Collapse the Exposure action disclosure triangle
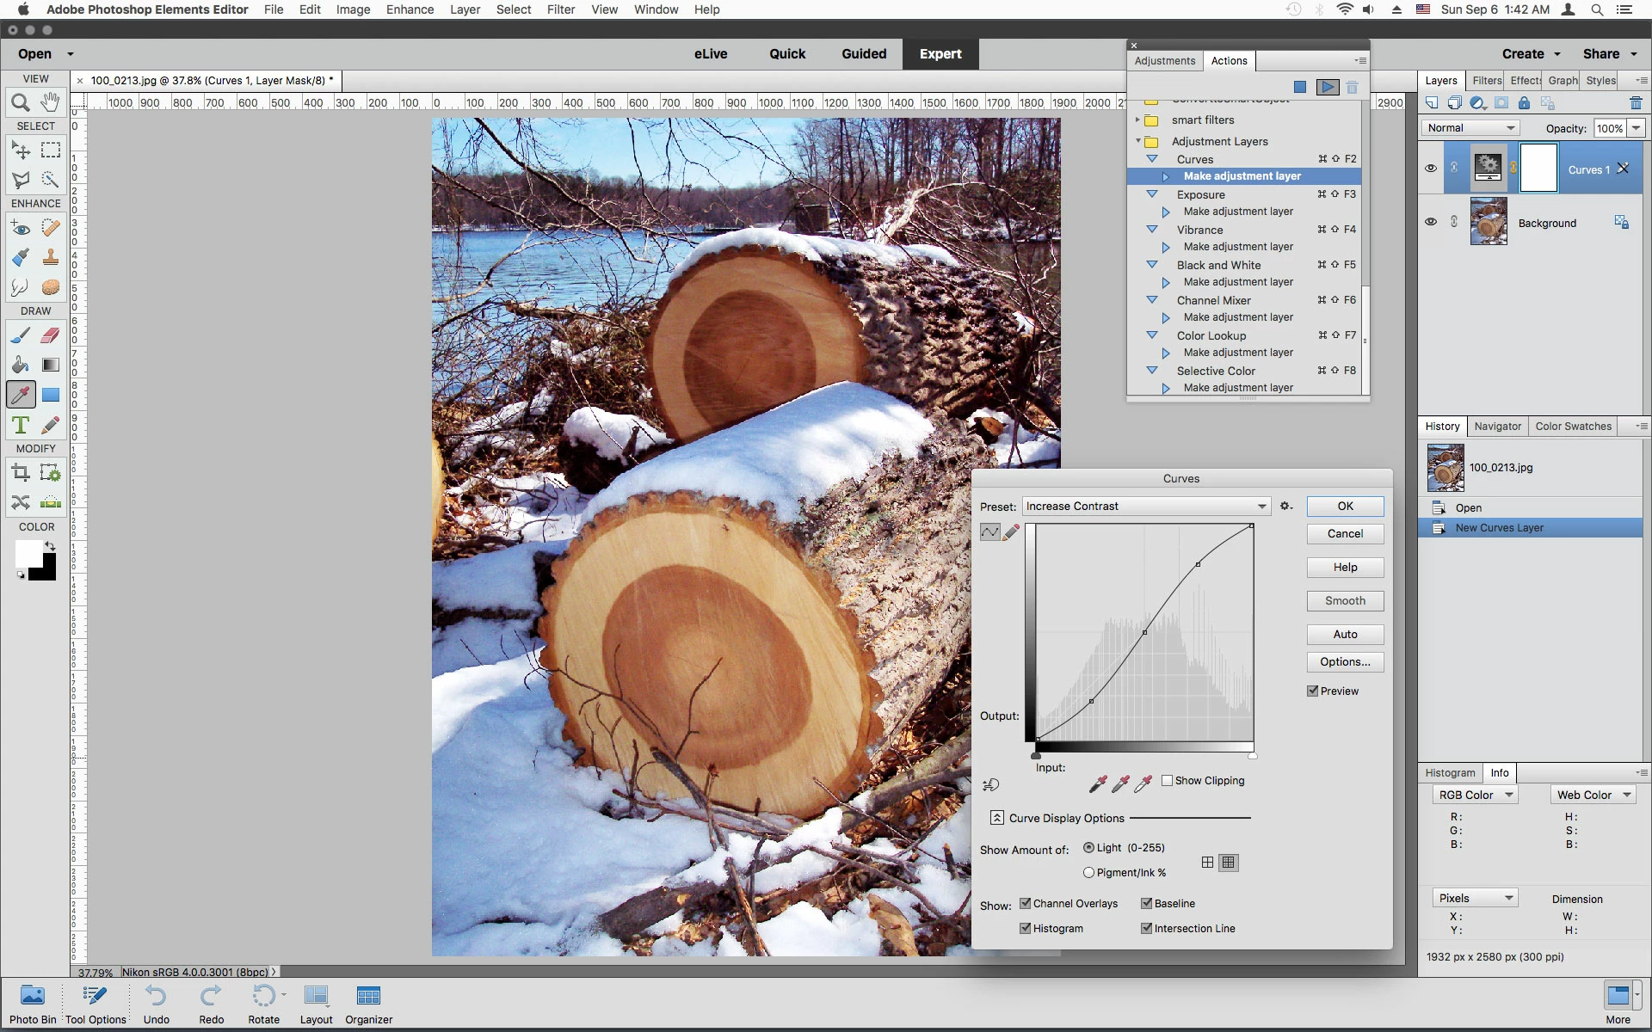Image resolution: width=1652 pixels, height=1032 pixels. [x=1152, y=194]
